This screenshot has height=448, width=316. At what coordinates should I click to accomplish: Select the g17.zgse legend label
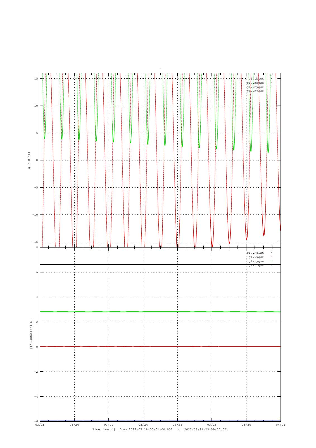(x=256, y=265)
